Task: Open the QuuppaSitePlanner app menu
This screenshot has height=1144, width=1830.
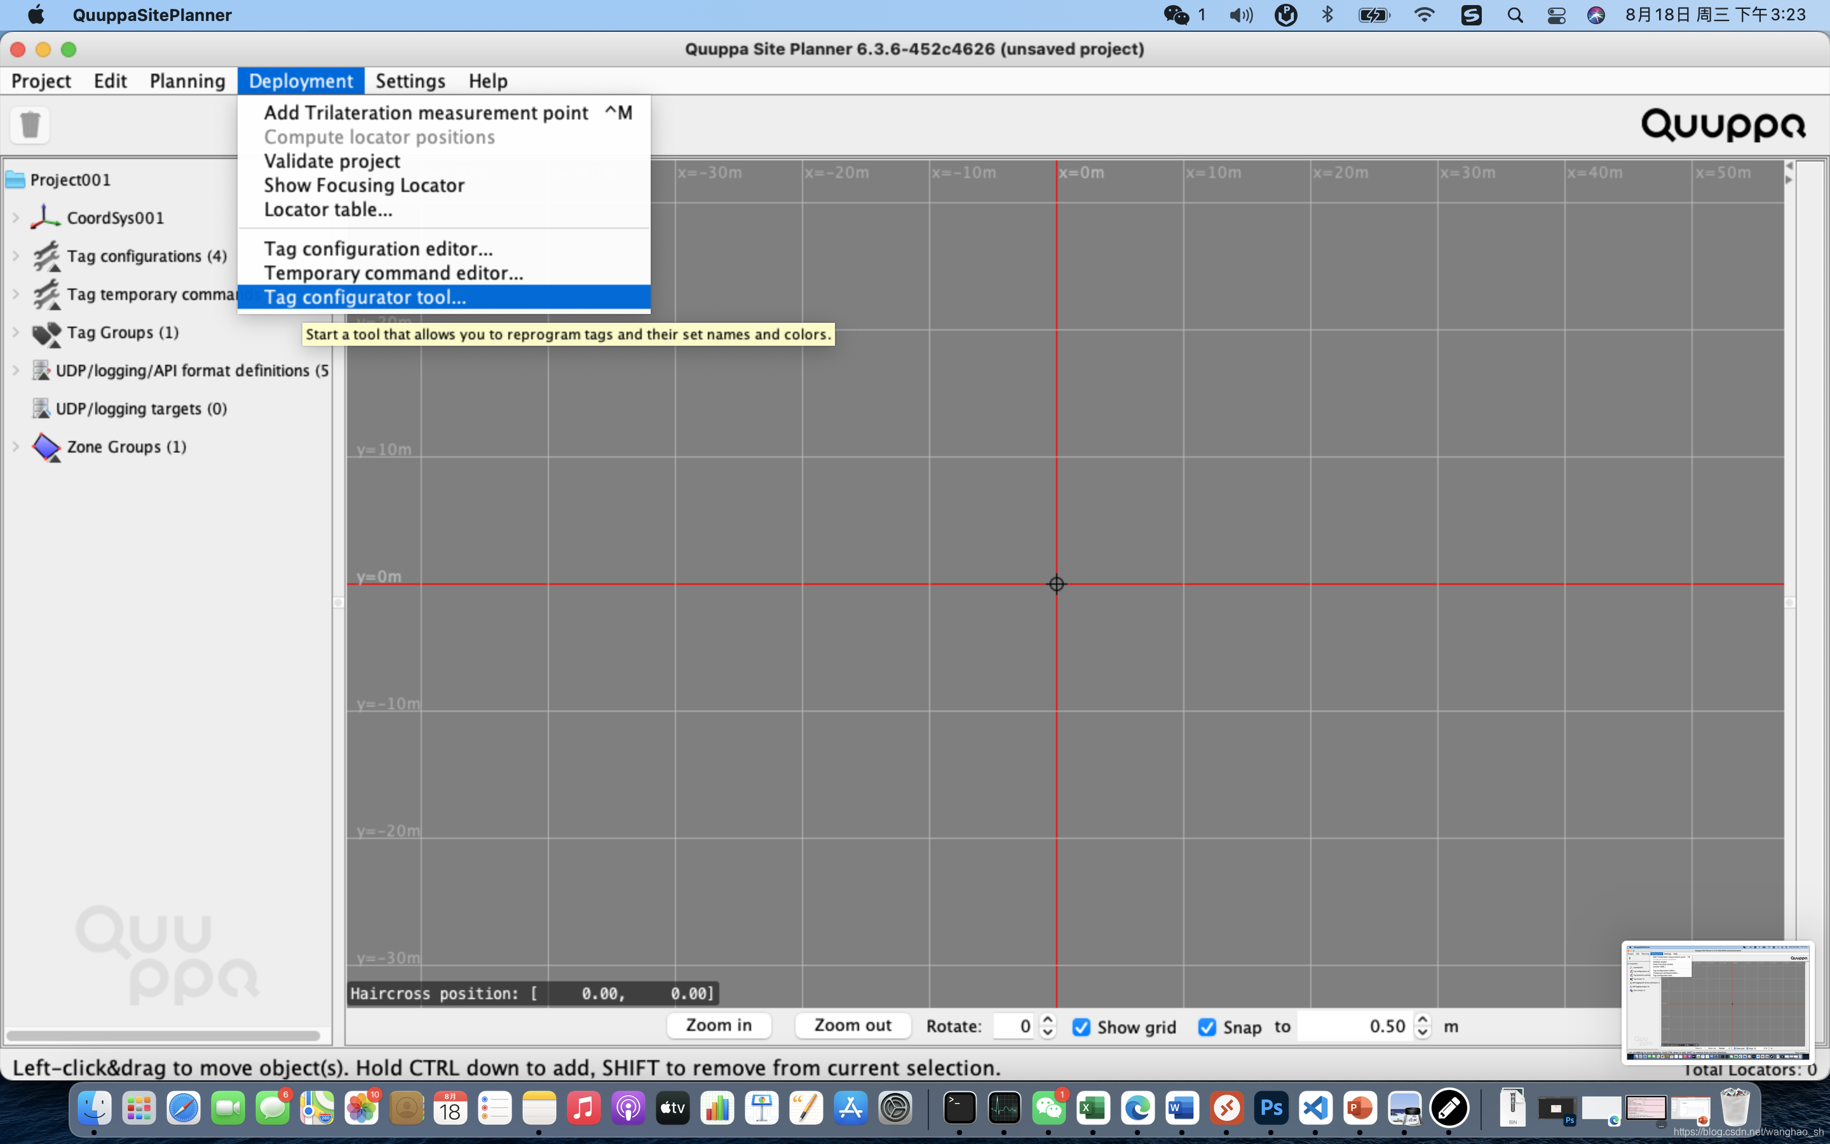Action: [152, 15]
